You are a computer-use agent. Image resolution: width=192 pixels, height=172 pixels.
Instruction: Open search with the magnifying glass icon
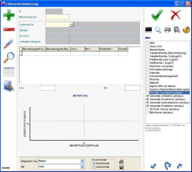9,57
